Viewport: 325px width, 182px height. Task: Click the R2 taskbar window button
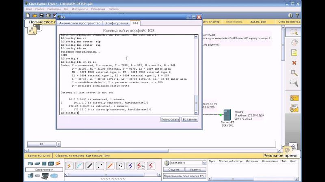point(42,144)
